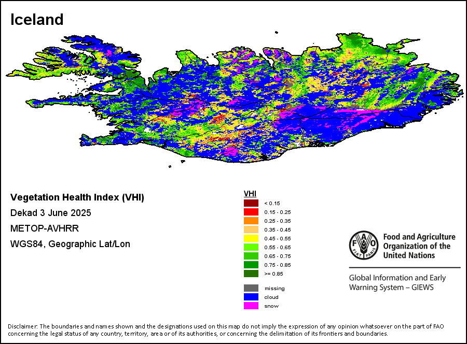Click the 'snow' legend label
The width and height of the screenshot is (467, 344).
coord(271,306)
